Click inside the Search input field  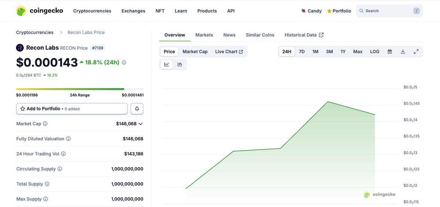pos(389,11)
